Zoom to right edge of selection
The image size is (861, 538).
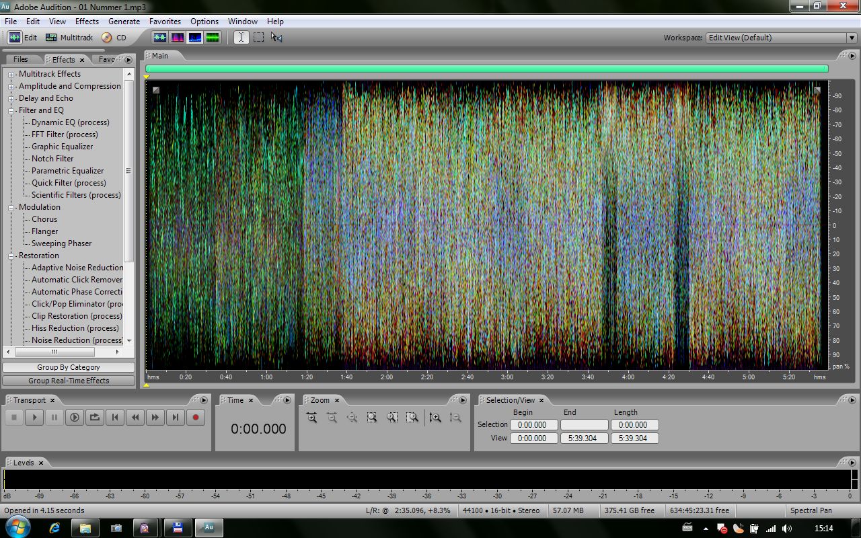(x=412, y=418)
